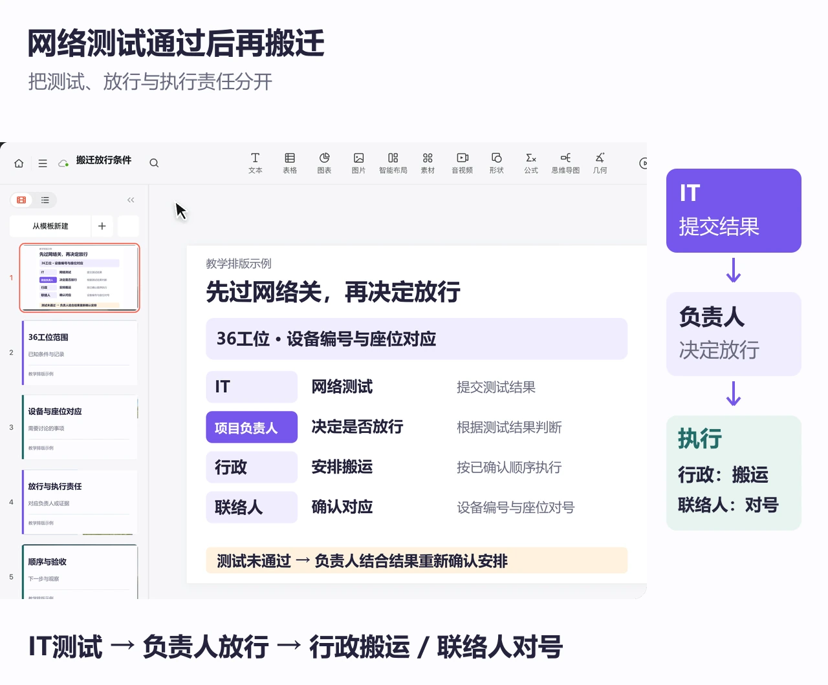The width and height of the screenshot is (828, 685).
Task: Select the 提交测试结果 description on the canvas
Action: click(496, 387)
